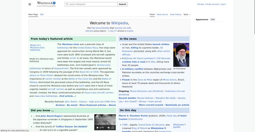Open the Create account link

[x=212, y=4]
